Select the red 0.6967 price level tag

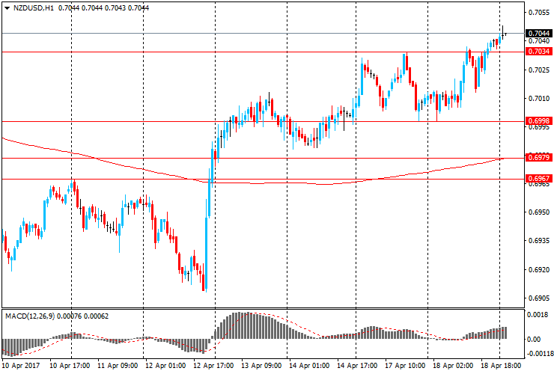[x=538, y=179]
